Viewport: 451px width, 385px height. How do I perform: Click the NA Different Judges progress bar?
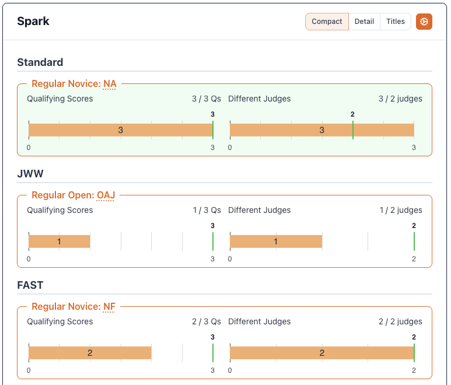(x=322, y=130)
